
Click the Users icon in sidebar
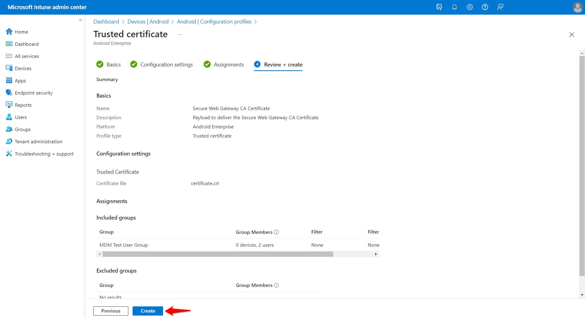click(9, 117)
